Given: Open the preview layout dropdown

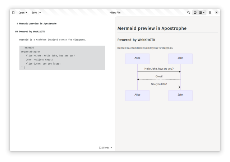Looking at the screenshot, I should (x=202, y=13).
